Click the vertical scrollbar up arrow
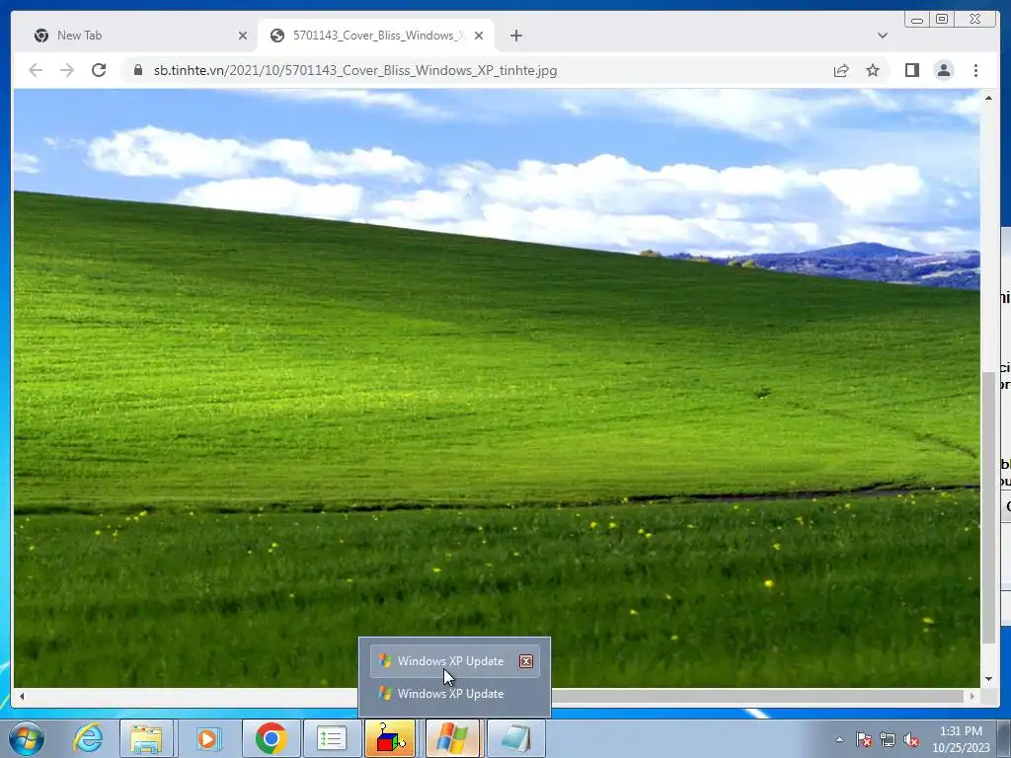 click(x=987, y=98)
